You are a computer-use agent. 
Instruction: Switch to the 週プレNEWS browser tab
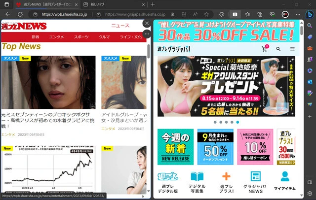[x=47, y=4]
